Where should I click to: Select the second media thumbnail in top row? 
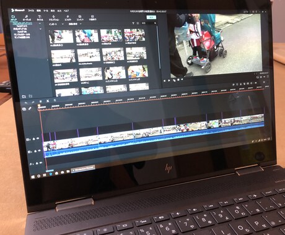tap(87, 36)
